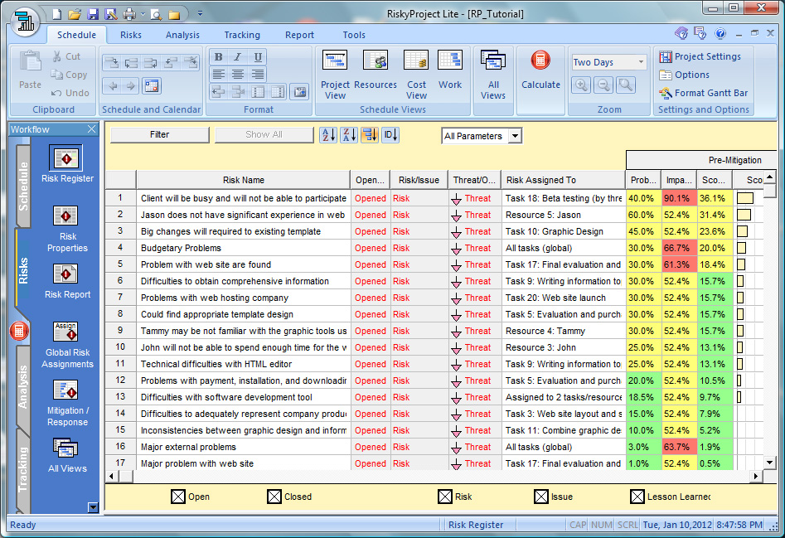Click the Show All button
Image resolution: width=785 pixels, height=538 pixels.
(264, 134)
